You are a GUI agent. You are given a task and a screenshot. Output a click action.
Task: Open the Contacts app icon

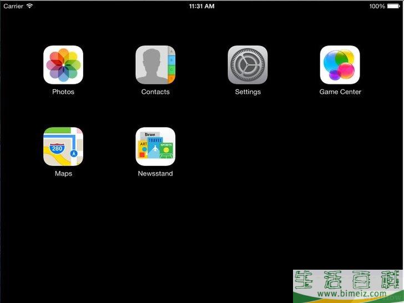(155, 65)
